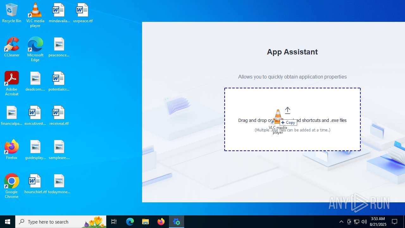Select the receiveal.rtf file icon
The width and height of the screenshot is (405, 228).
59,116
